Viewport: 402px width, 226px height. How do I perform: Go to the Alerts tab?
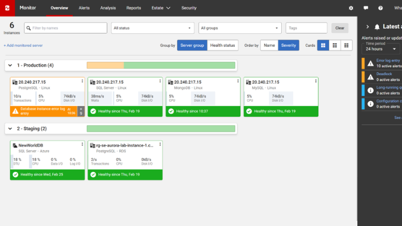[x=84, y=8]
